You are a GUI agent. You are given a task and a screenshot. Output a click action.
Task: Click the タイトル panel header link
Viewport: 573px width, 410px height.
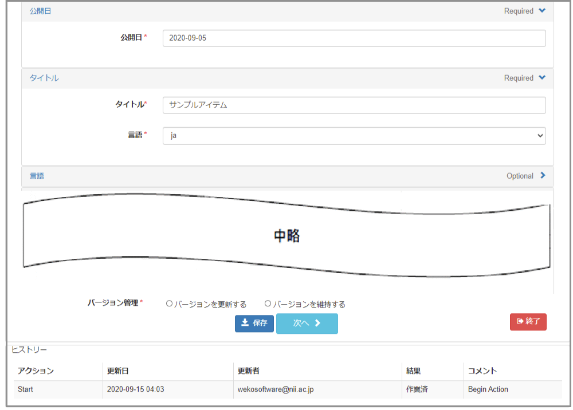click(x=44, y=78)
